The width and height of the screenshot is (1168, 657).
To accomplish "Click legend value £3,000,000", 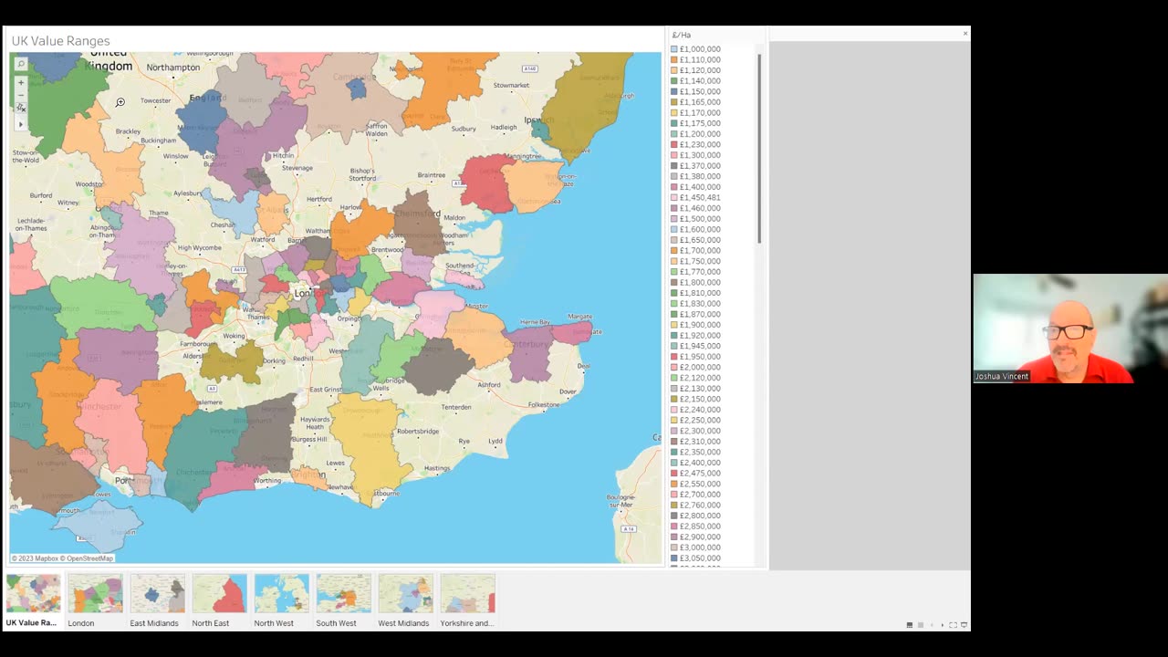I will 700,547.
